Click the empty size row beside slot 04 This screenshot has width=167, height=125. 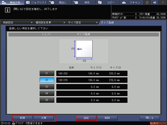tap(92, 93)
